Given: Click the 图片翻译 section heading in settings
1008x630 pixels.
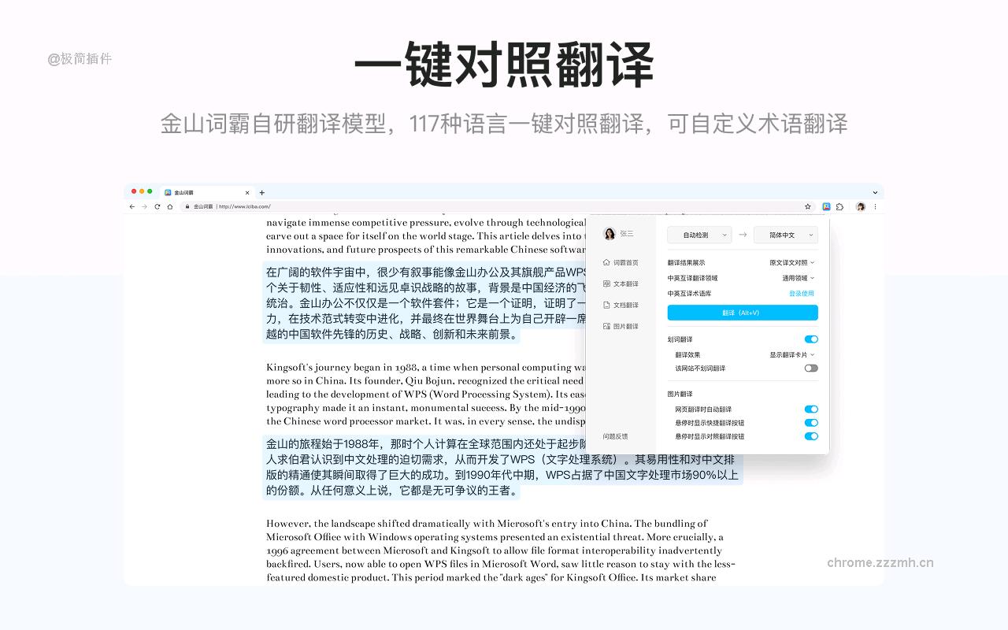Looking at the screenshot, I should (680, 394).
